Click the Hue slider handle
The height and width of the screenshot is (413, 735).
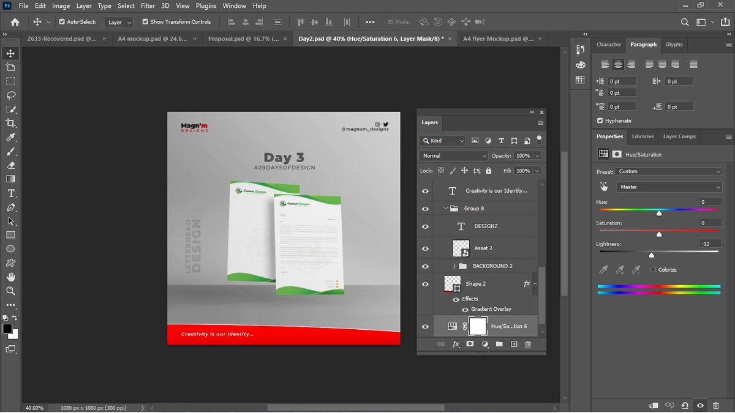tap(659, 213)
